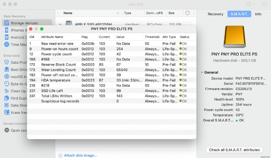Close the PNY PRO ELITE SMART window
The height and width of the screenshot is (158, 271).
click(x=31, y=29)
